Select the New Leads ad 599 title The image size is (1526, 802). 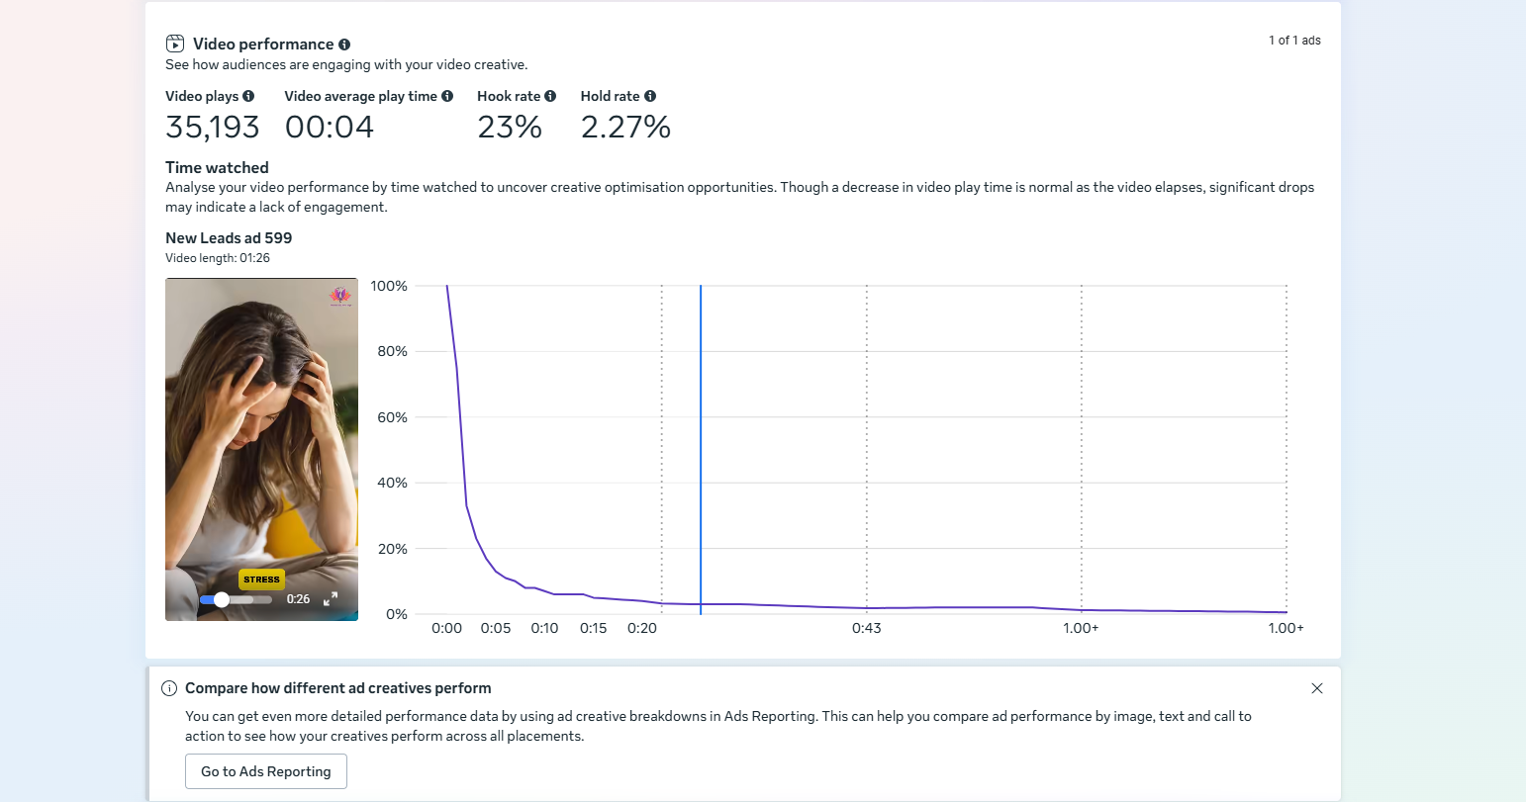click(x=229, y=237)
